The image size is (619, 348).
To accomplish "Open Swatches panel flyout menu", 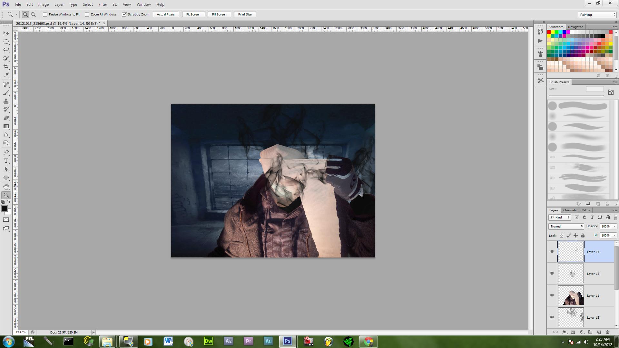I will (614, 27).
